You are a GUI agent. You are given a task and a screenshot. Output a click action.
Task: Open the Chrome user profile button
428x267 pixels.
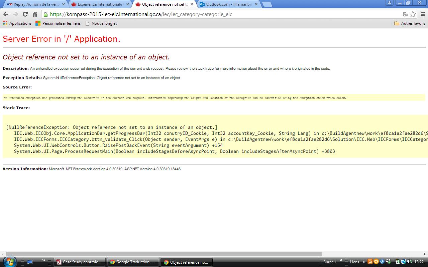390,3
